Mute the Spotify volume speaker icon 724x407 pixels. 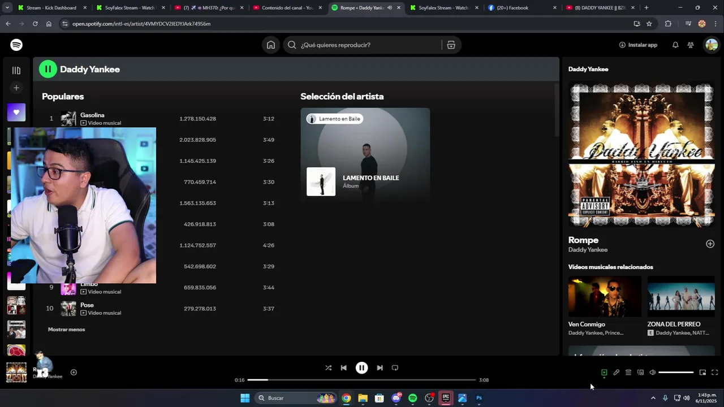[x=652, y=373]
